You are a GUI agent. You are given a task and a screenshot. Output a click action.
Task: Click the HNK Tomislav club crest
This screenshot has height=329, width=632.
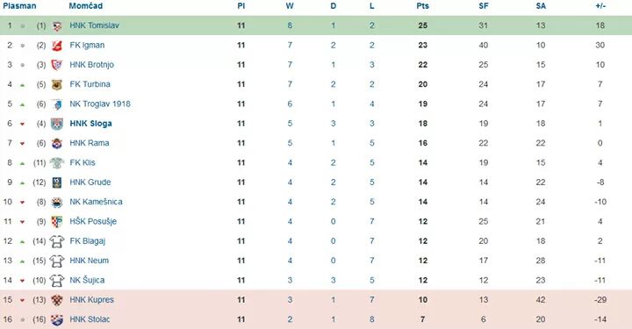(57, 25)
